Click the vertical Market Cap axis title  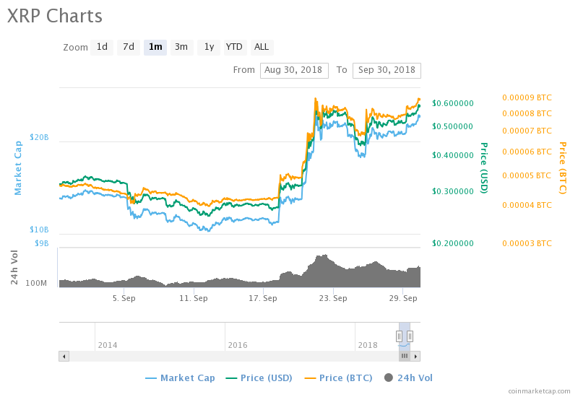click(17, 168)
